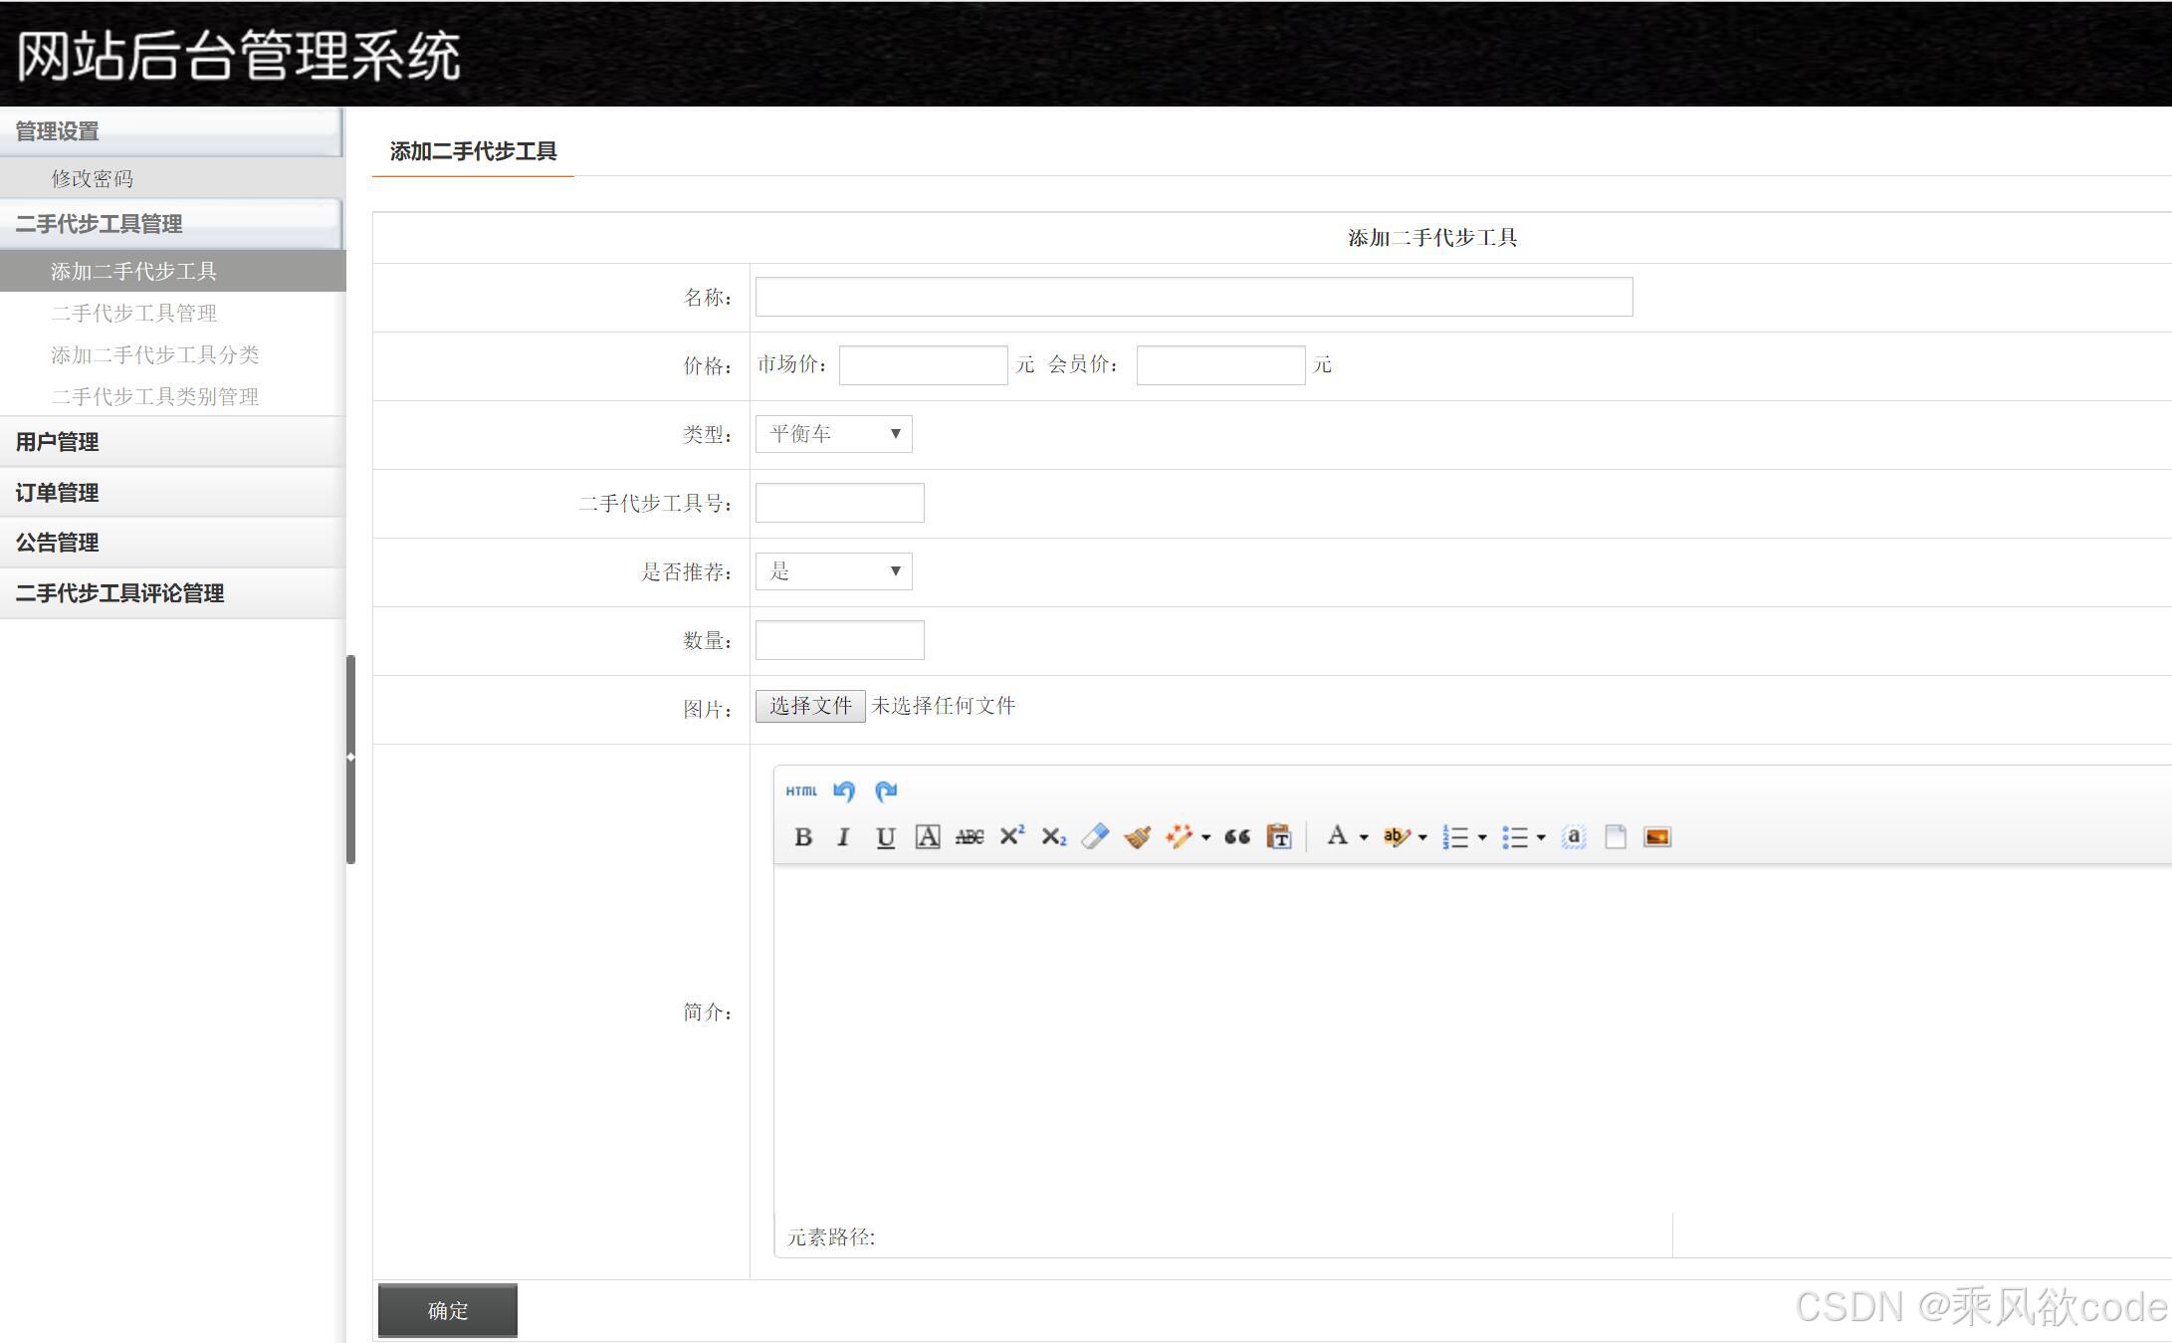This screenshot has width=2172, height=1343.
Task: Expand the 用户管理 menu section
Action: point(57,442)
